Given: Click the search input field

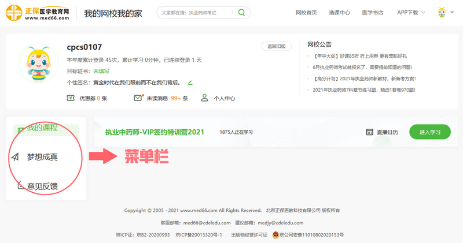Looking at the screenshot, I should [194, 13].
